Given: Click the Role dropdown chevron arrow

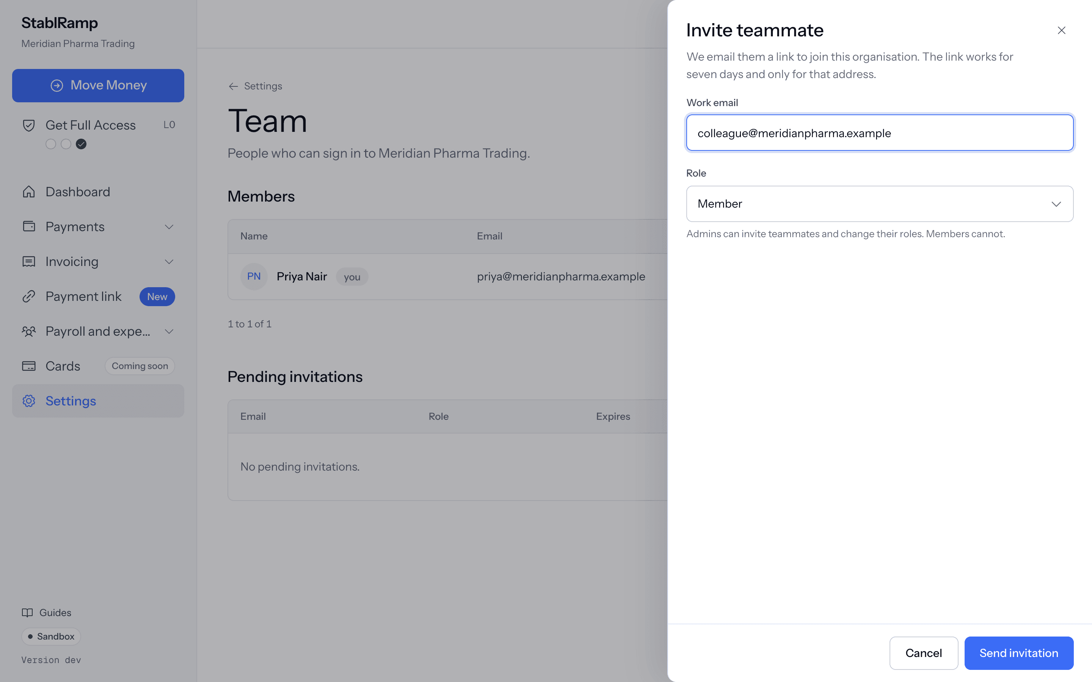Looking at the screenshot, I should [1056, 204].
